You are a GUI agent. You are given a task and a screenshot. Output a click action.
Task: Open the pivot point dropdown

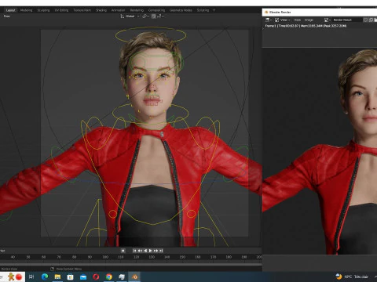(x=145, y=16)
